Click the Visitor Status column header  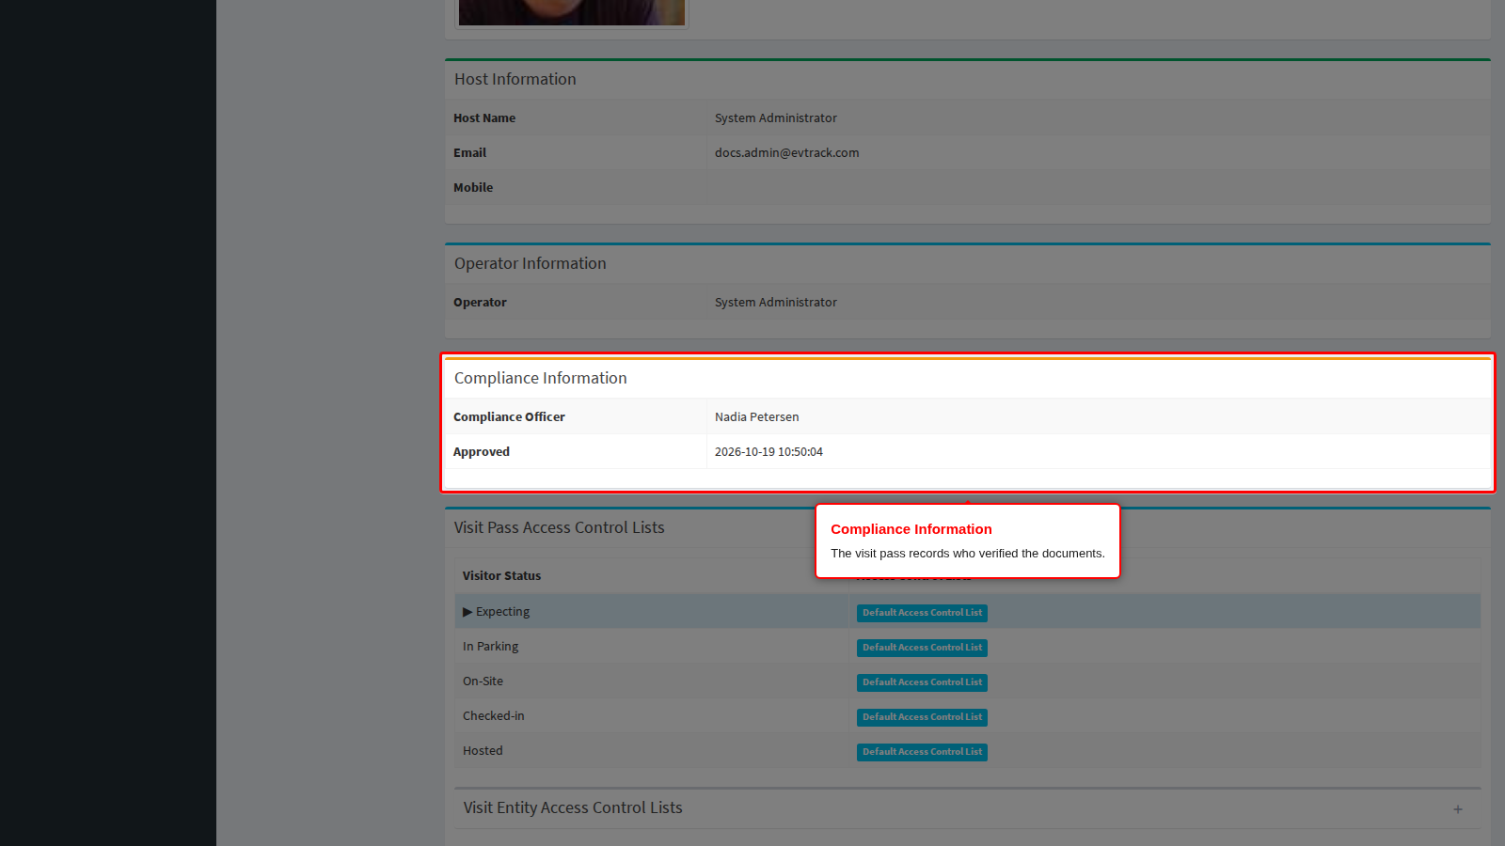coord(501,575)
